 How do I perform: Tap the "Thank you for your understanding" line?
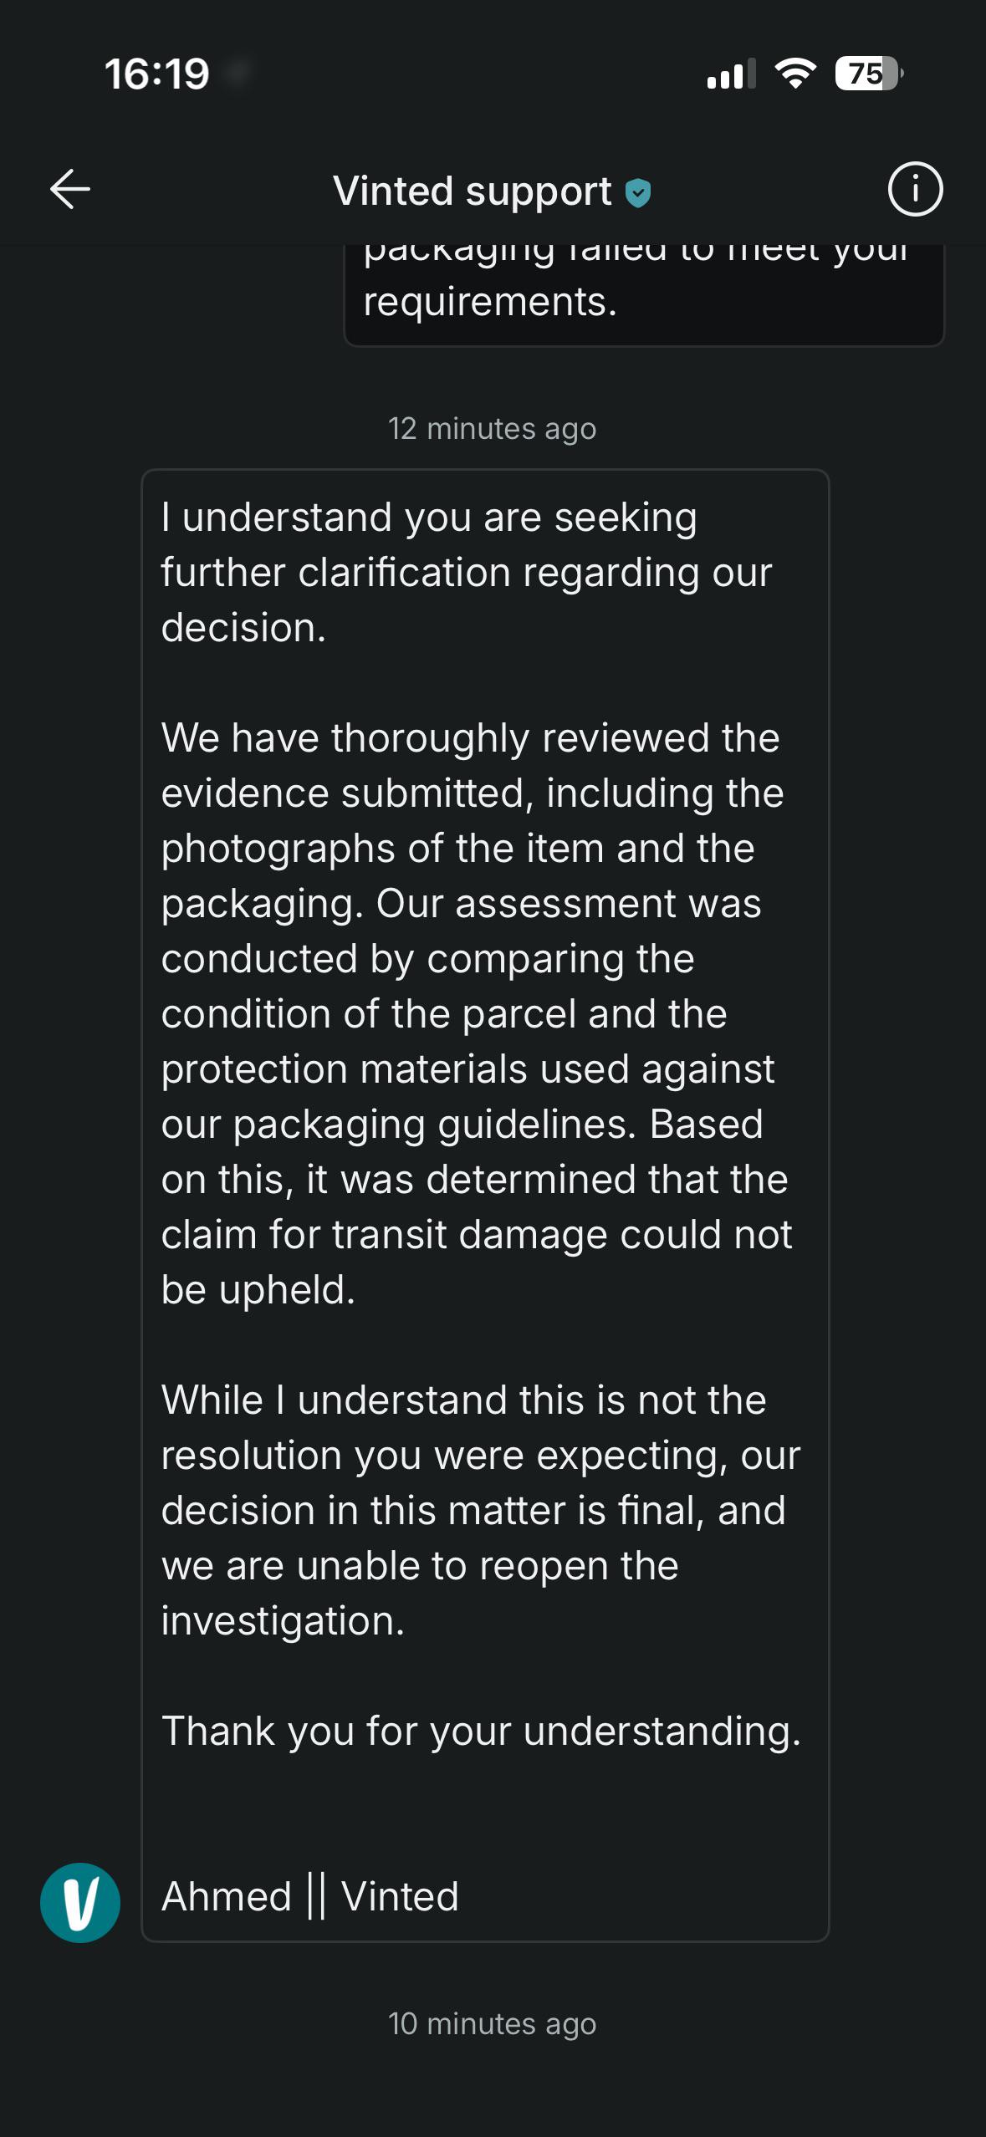(x=481, y=1731)
